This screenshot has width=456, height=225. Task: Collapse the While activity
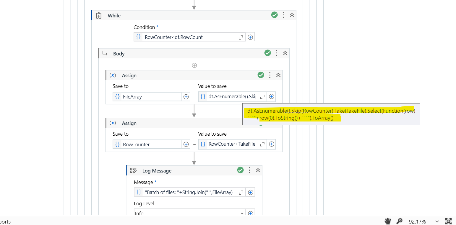click(292, 15)
